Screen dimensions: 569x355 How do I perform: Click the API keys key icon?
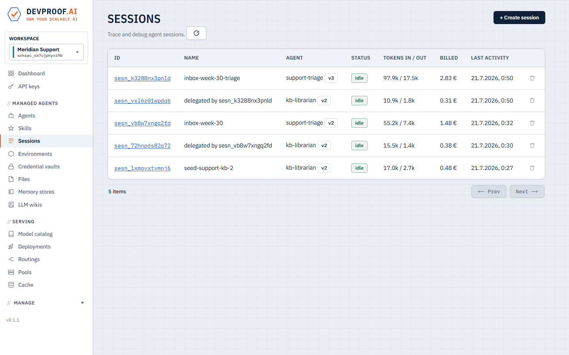[x=11, y=86]
